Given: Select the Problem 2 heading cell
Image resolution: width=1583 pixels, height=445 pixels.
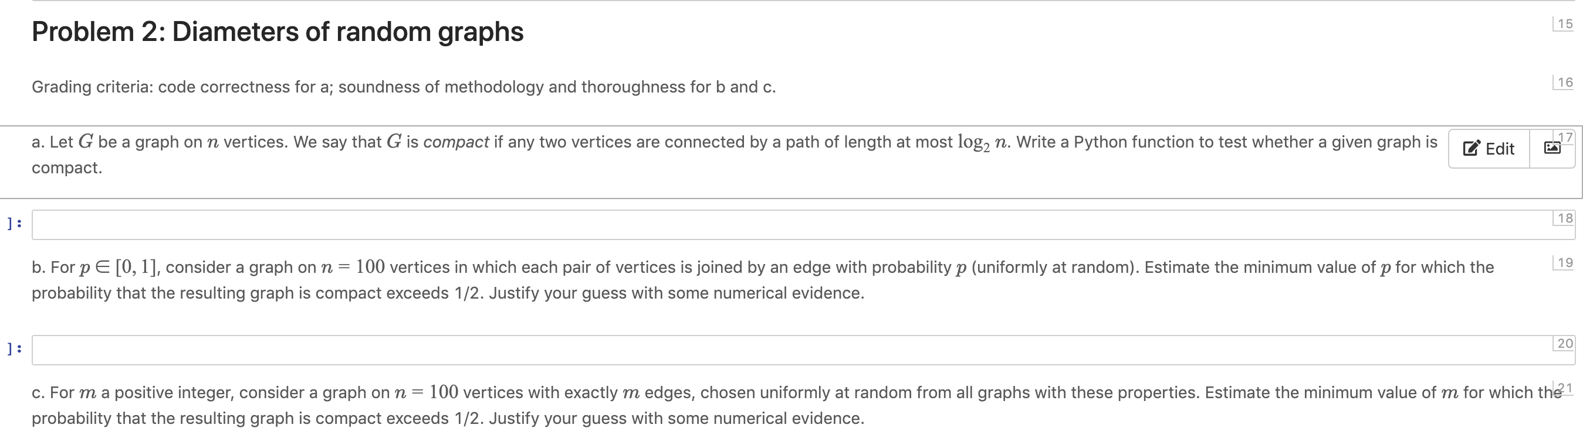Looking at the screenshot, I should (276, 32).
